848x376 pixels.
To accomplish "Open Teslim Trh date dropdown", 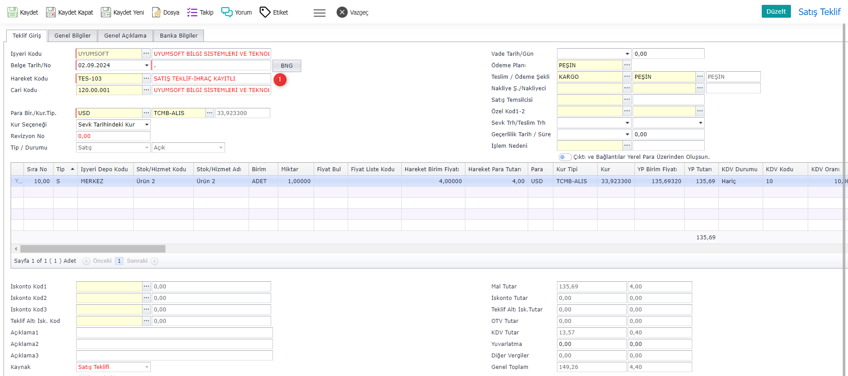I will pyautogui.click(x=700, y=123).
